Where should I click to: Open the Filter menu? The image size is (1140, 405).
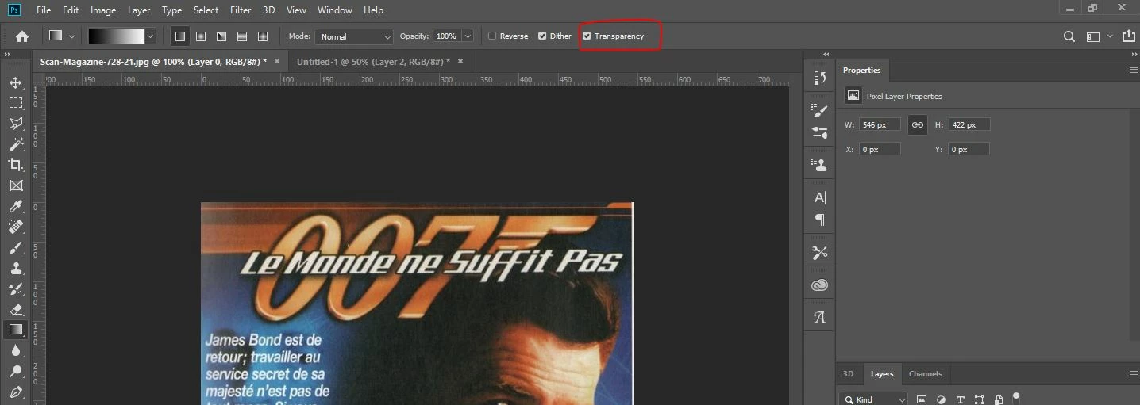[241, 10]
